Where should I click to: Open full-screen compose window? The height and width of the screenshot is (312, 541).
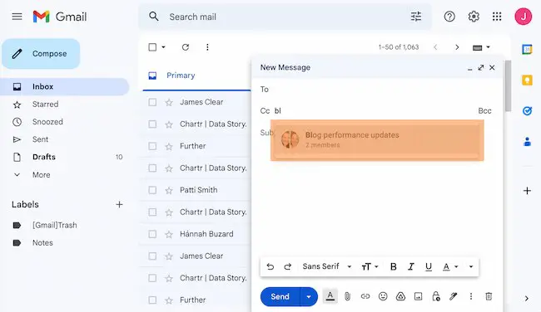pos(480,67)
